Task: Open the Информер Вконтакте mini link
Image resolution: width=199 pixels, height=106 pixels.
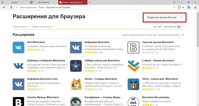Action: pyautogui.click(x=42, y=79)
